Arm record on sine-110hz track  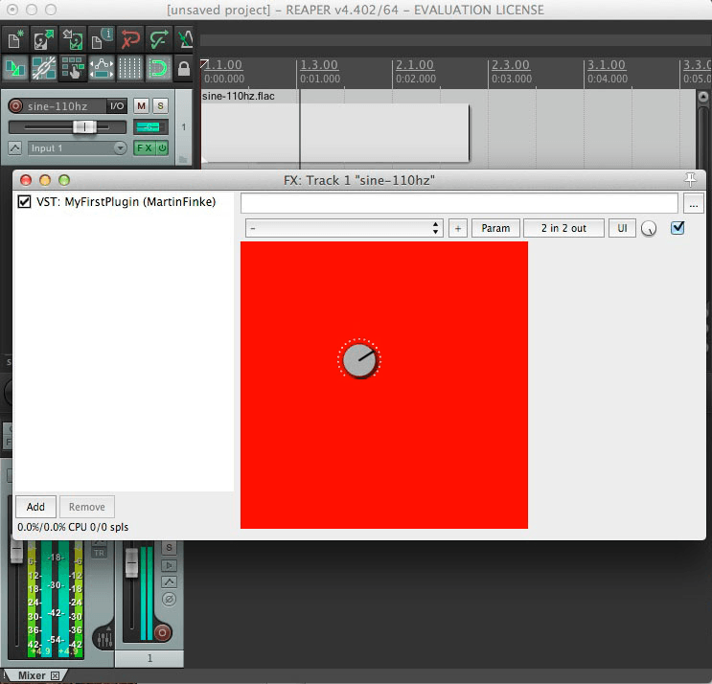pos(15,106)
